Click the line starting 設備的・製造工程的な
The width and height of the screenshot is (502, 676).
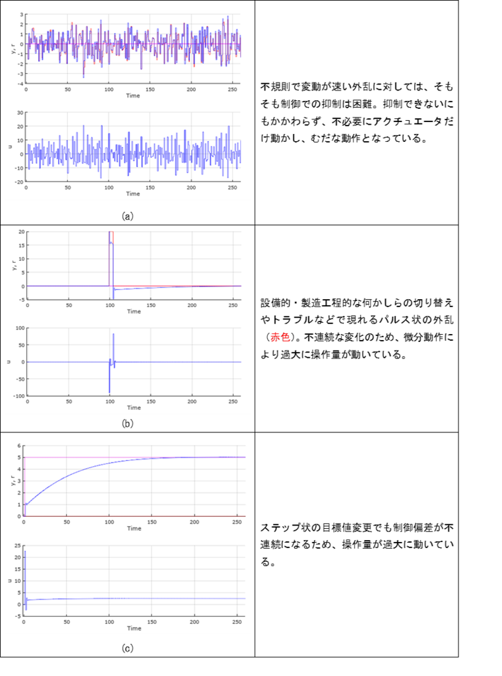click(x=357, y=302)
